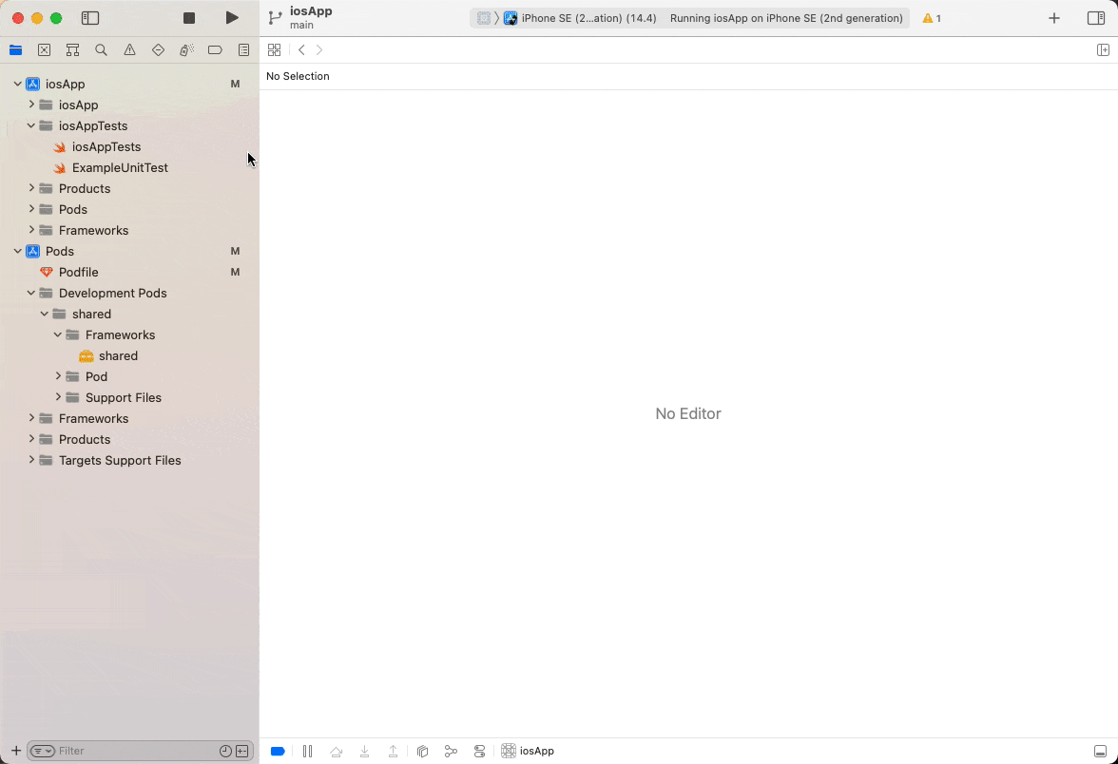Select the iosAppTests swift file
The width and height of the screenshot is (1118, 764).
point(106,146)
